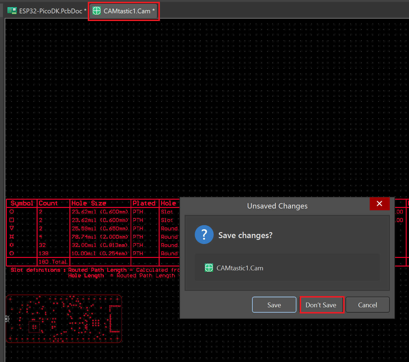Screen dimensions: 409x362
Task: Choose Don't Save in the dialog
Action: click(x=321, y=305)
